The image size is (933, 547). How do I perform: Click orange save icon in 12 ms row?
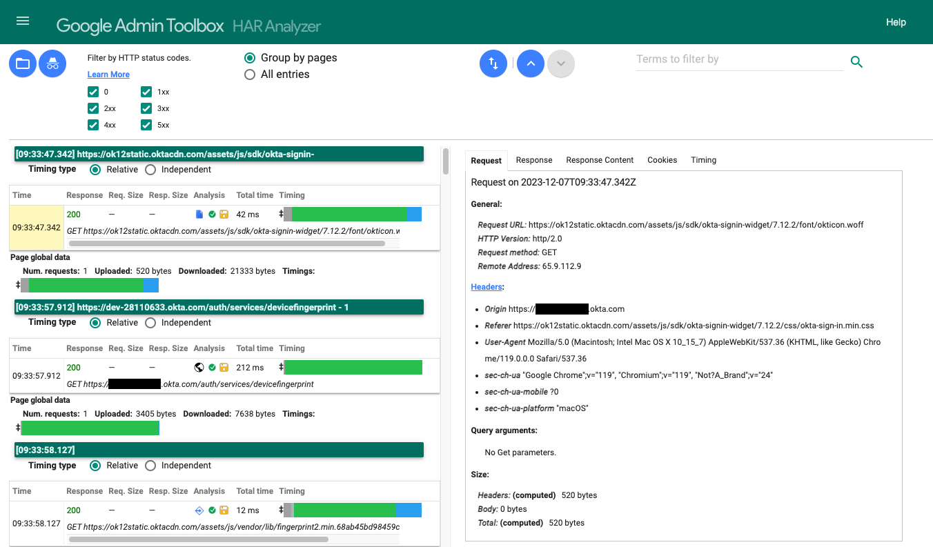tap(224, 510)
